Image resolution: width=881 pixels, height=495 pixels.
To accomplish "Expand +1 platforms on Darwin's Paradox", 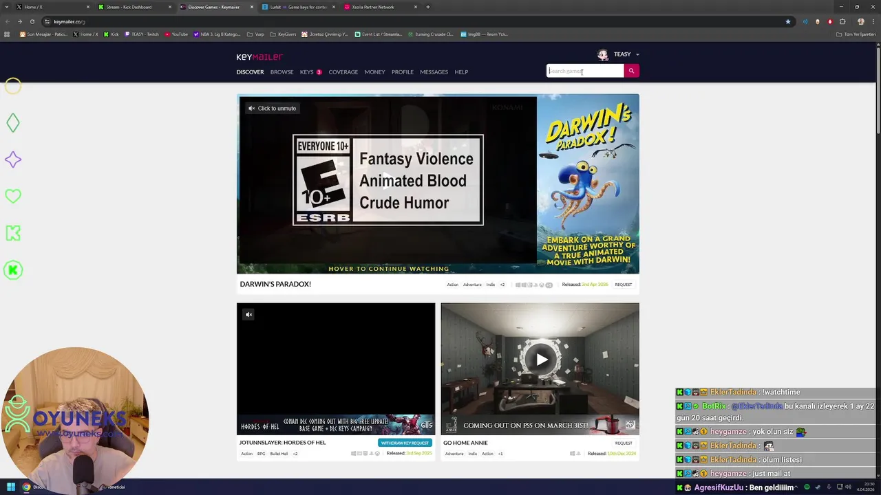I will pos(549,285).
